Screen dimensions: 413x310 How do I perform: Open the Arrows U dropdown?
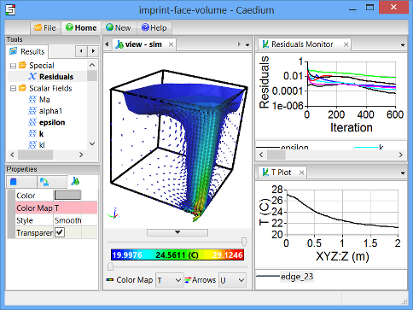pos(232,280)
